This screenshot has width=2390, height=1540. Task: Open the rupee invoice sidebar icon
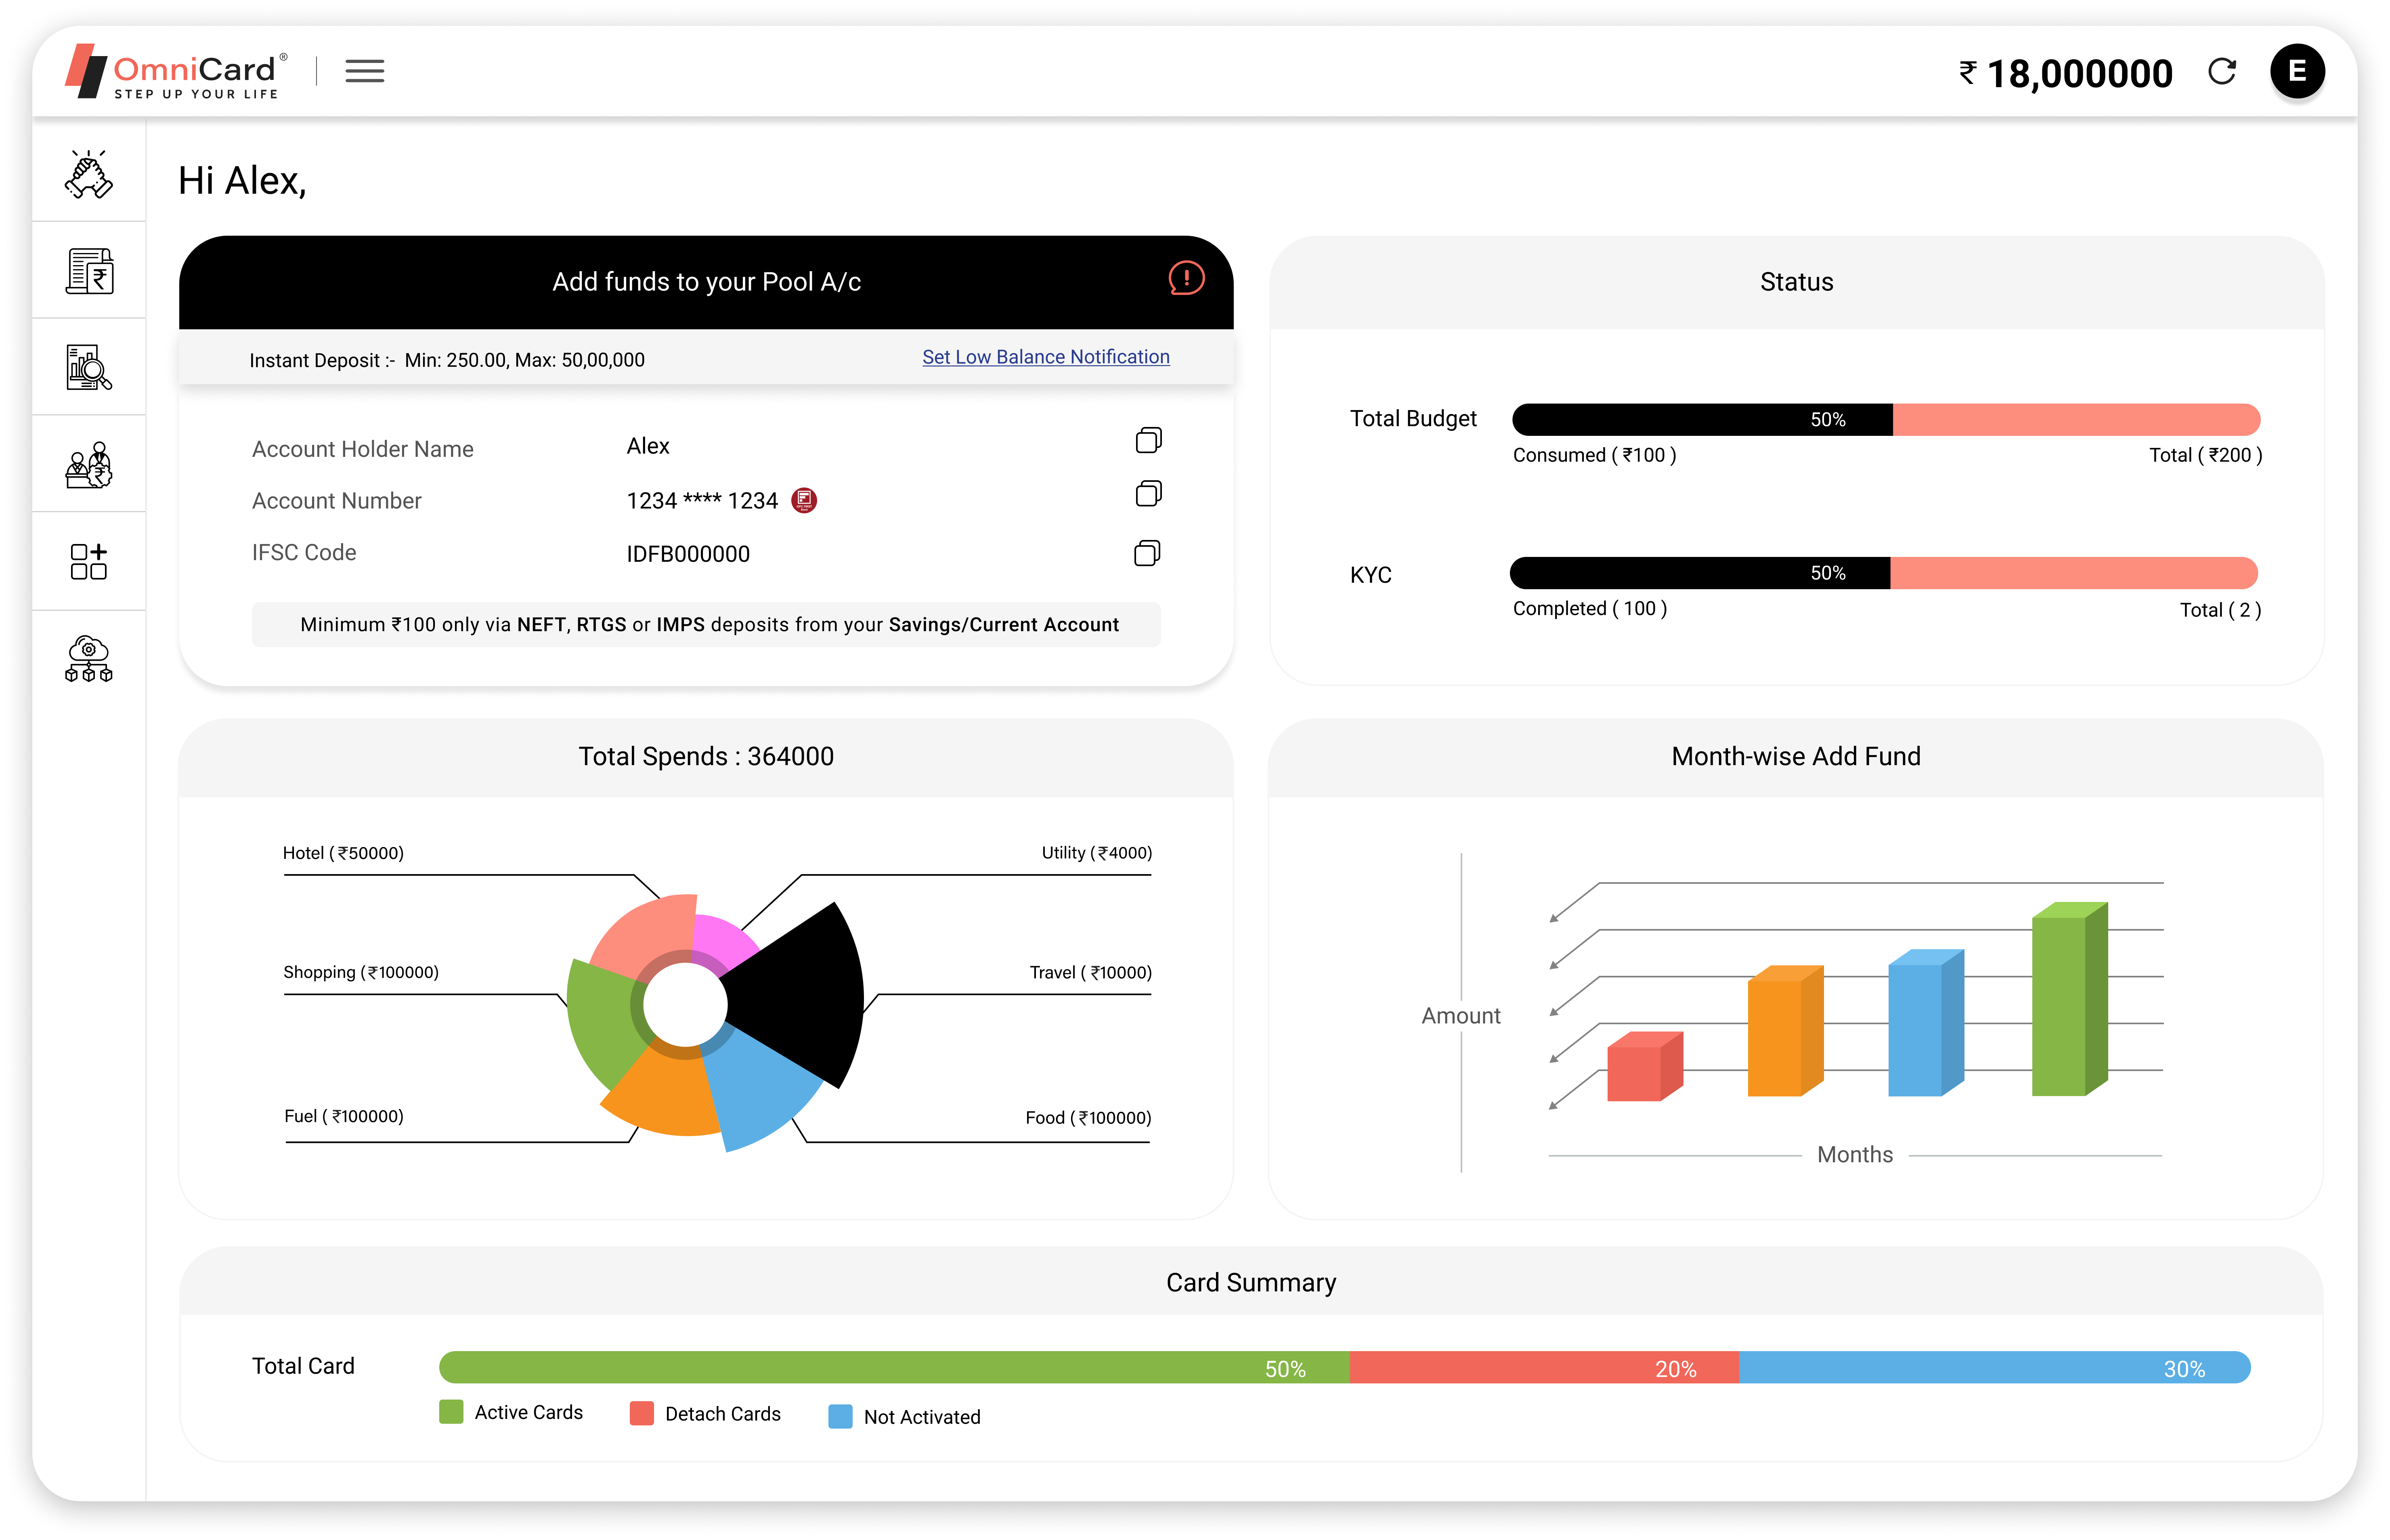click(89, 271)
